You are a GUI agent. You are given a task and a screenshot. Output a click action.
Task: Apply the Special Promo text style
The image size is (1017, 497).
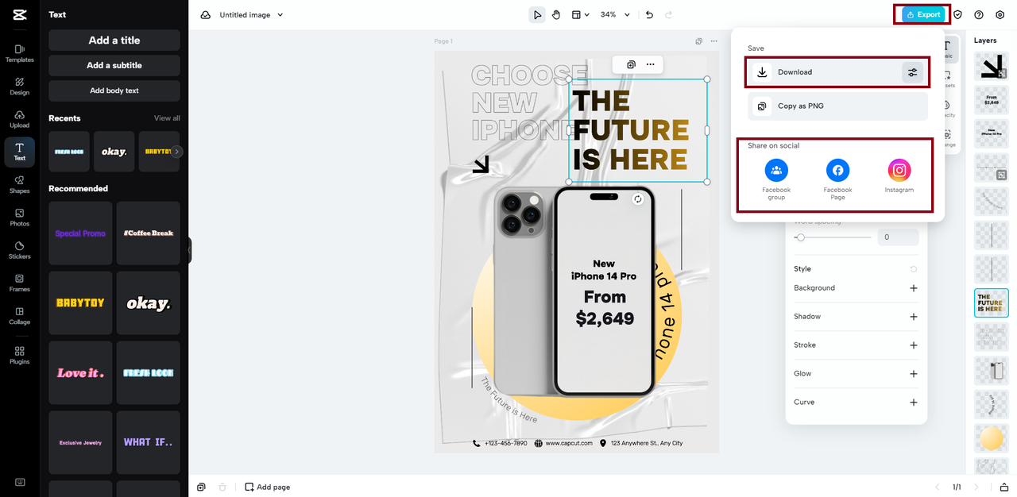(x=80, y=233)
